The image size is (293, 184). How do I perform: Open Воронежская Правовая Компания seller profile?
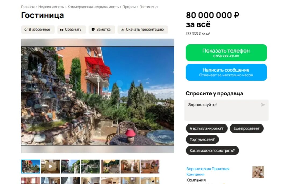click(x=208, y=171)
